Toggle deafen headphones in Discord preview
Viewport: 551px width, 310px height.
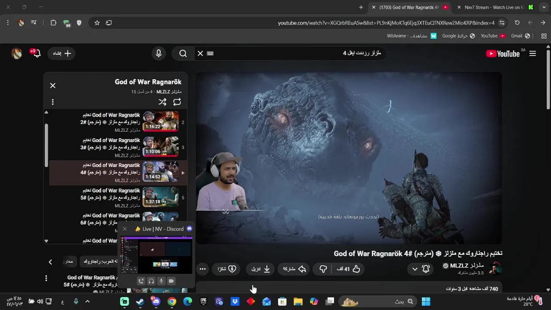pos(151,281)
